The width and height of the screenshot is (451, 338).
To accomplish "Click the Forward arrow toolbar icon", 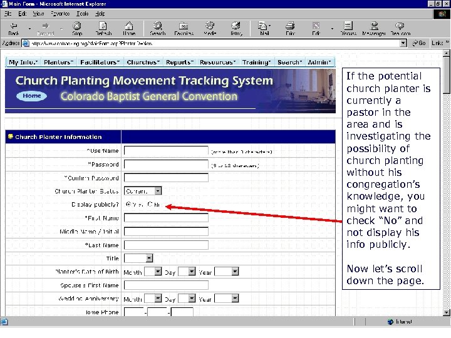I will pos(46,26).
